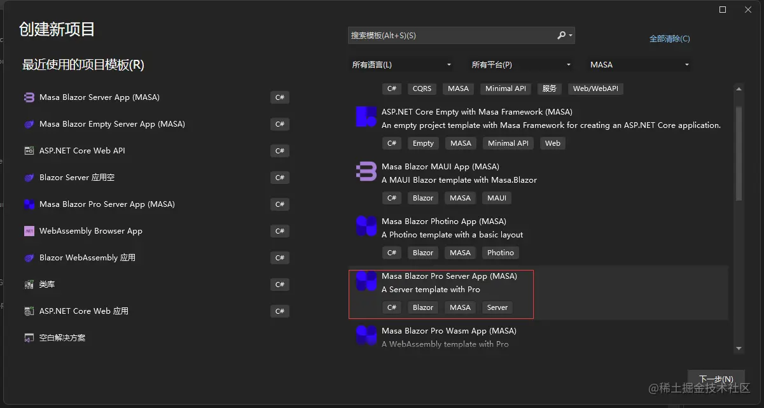764x408 pixels.
Task: Click the scrollbar up arrow
Action: point(739,88)
